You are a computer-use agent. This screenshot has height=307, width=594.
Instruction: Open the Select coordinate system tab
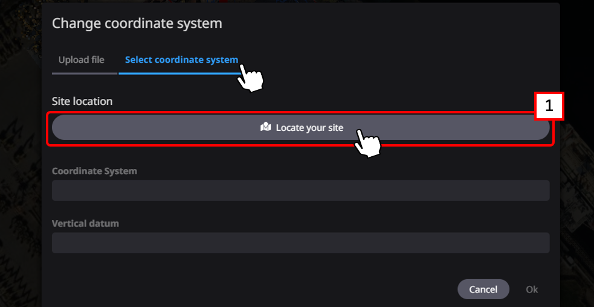pos(181,60)
